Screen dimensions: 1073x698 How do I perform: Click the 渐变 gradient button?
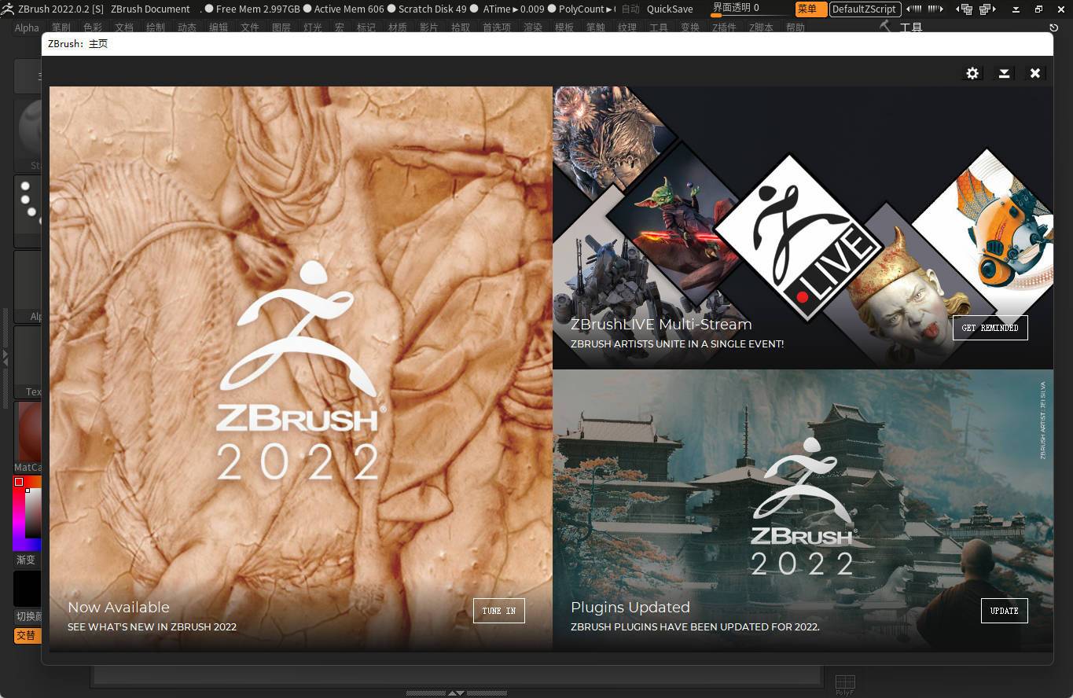click(x=27, y=560)
